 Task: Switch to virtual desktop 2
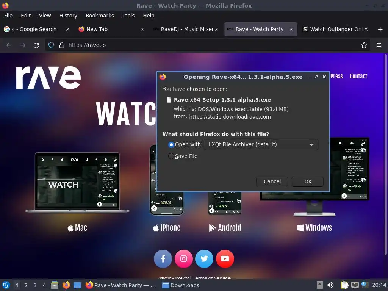(26, 285)
